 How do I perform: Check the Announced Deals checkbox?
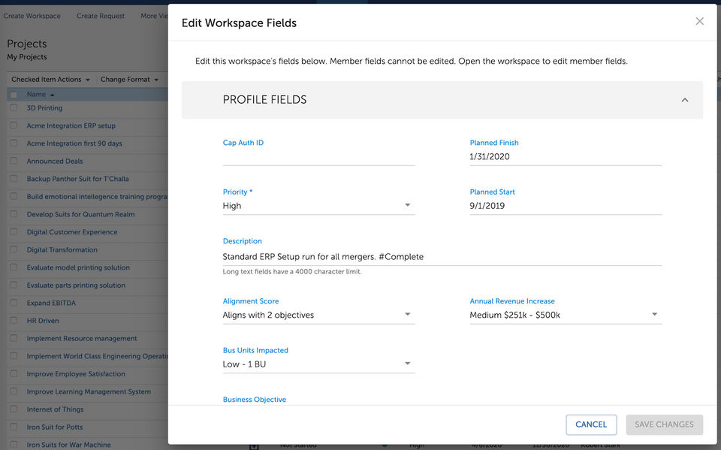click(x=14, y=161)
